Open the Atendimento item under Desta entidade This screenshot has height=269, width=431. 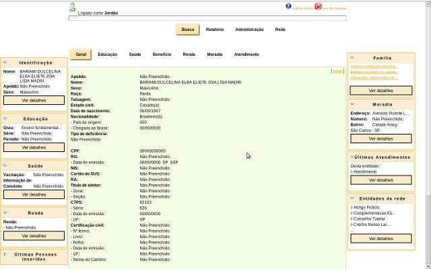point(365,172)
